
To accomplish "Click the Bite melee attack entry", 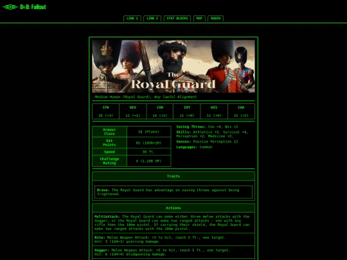I will [x=173, y=239].
